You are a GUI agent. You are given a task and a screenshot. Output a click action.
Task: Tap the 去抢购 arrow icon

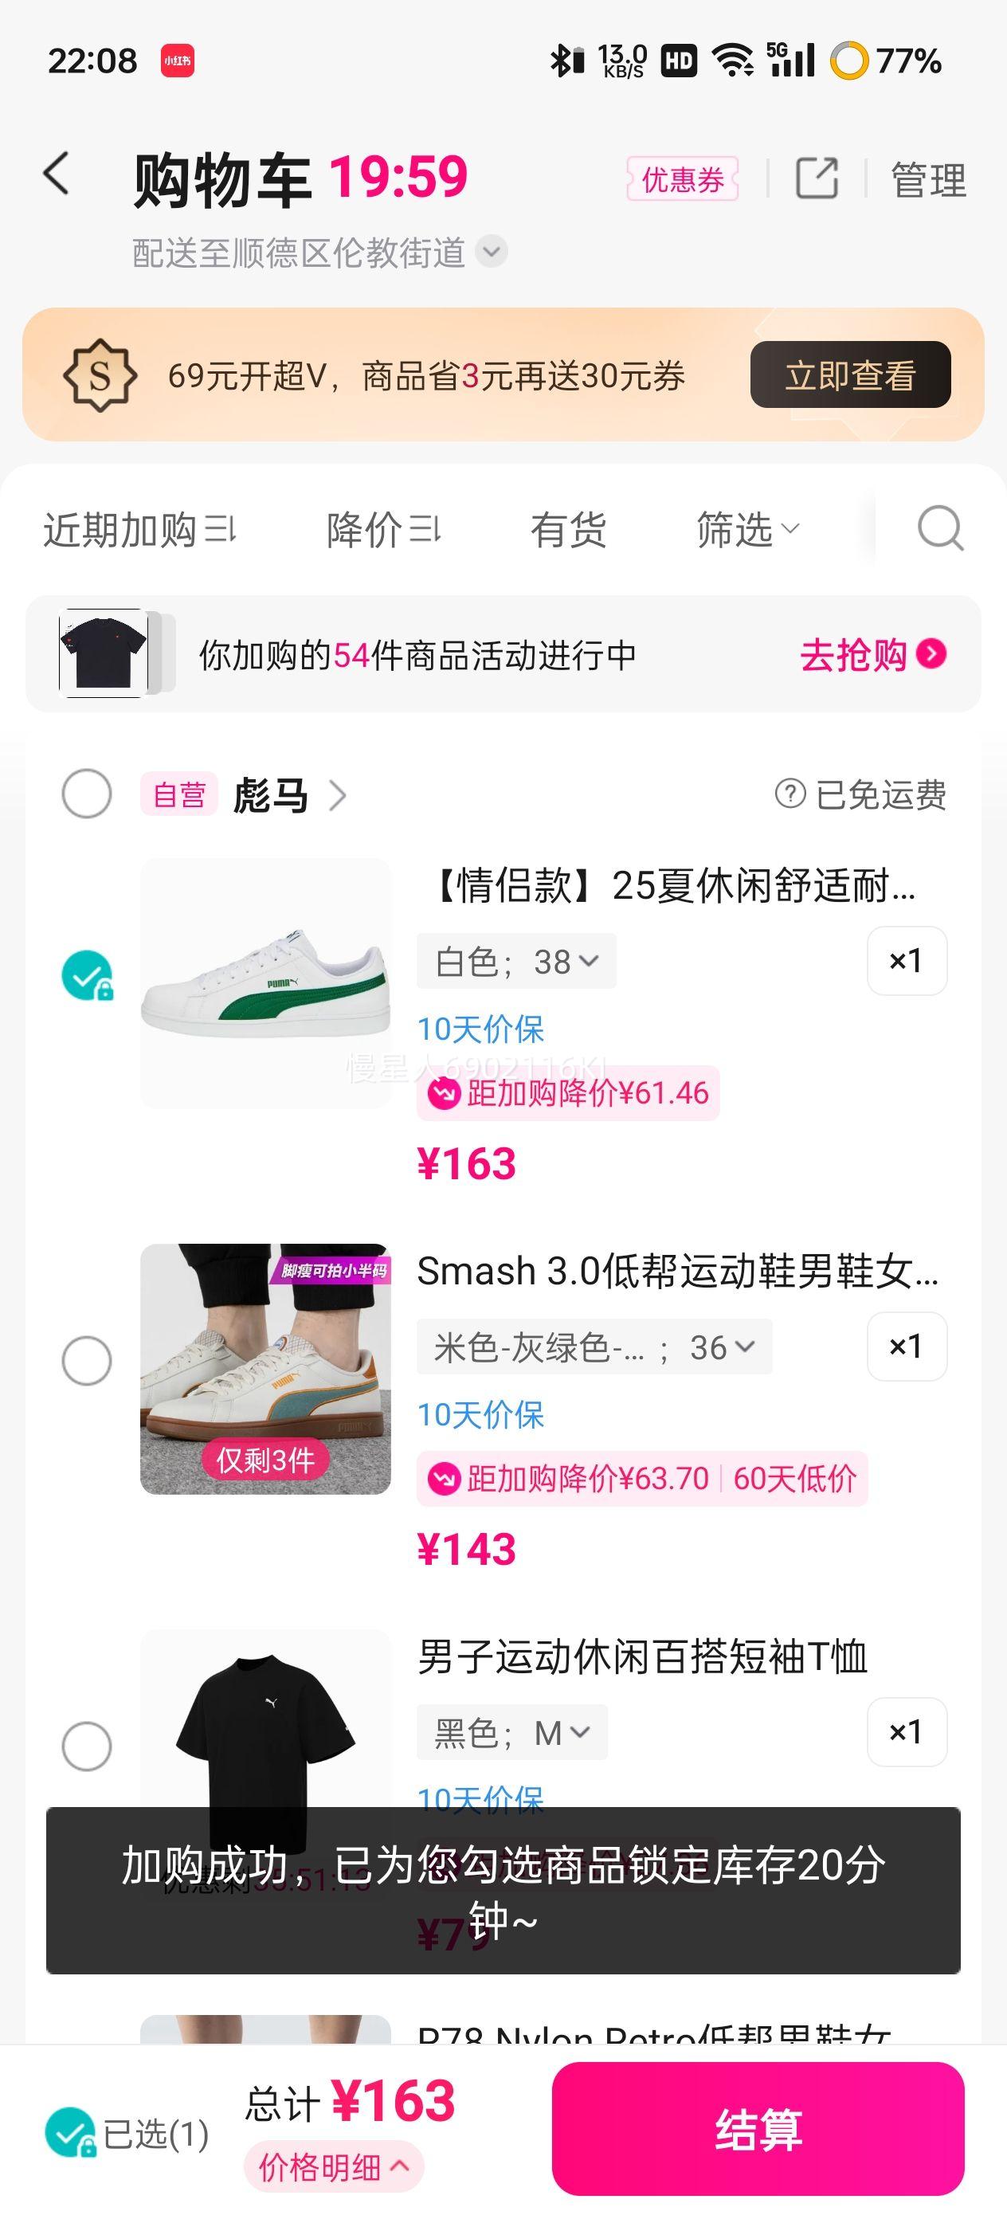(931, 654)
